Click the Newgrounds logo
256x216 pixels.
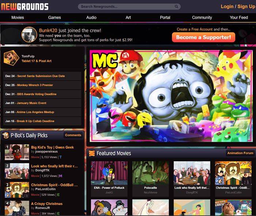point(25,7)
